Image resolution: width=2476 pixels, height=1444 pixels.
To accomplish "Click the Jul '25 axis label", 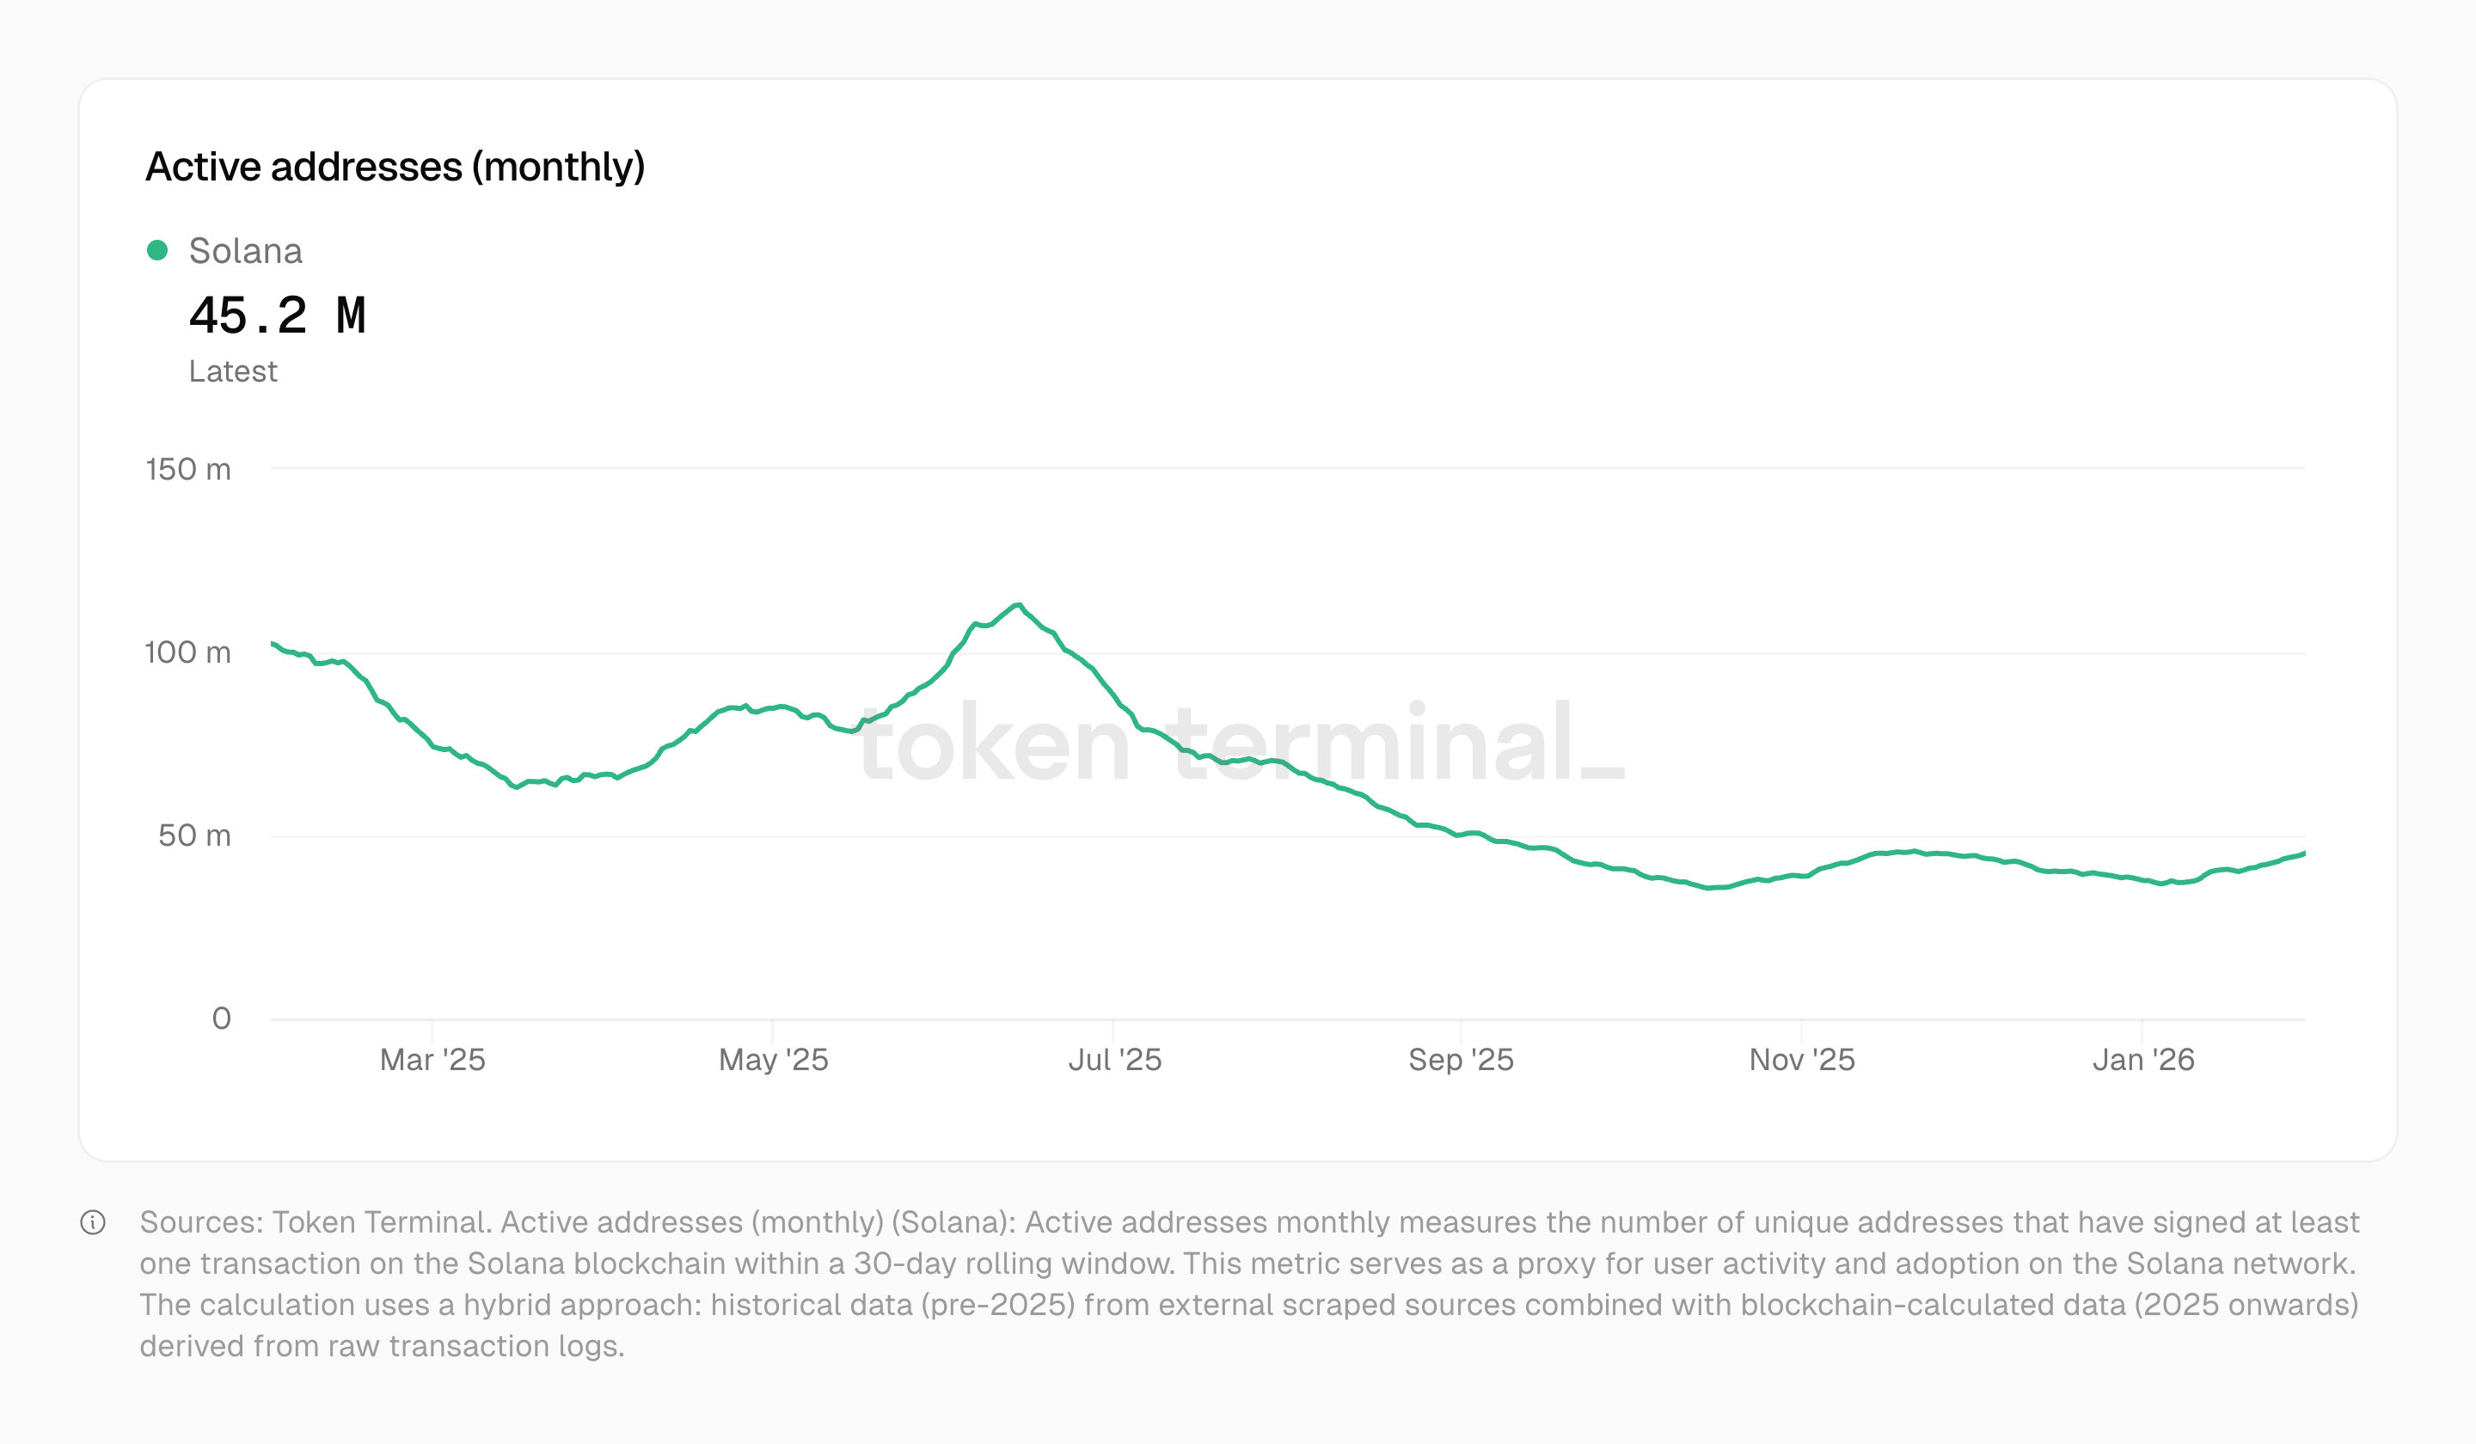I will 1114,1060.
